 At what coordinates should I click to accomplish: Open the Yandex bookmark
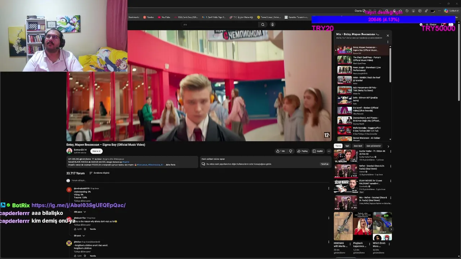(x=148, y=17)
